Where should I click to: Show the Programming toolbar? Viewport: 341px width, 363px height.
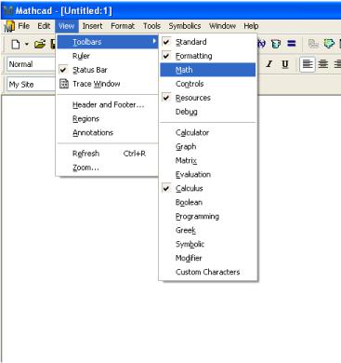point(208,216)
